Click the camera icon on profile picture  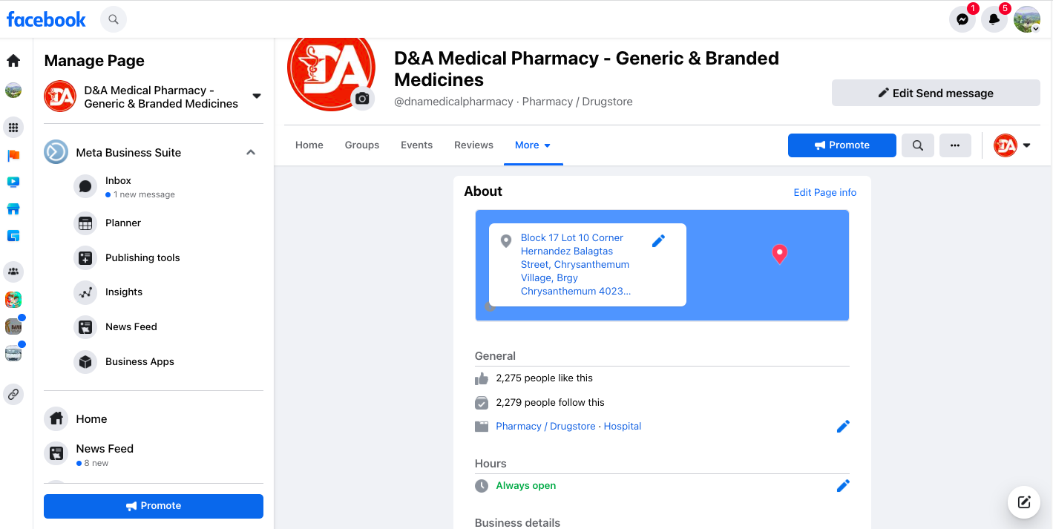362,98
